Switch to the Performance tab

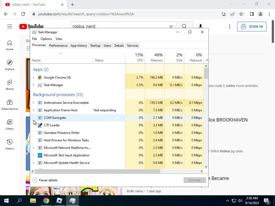tap(58, 46)
